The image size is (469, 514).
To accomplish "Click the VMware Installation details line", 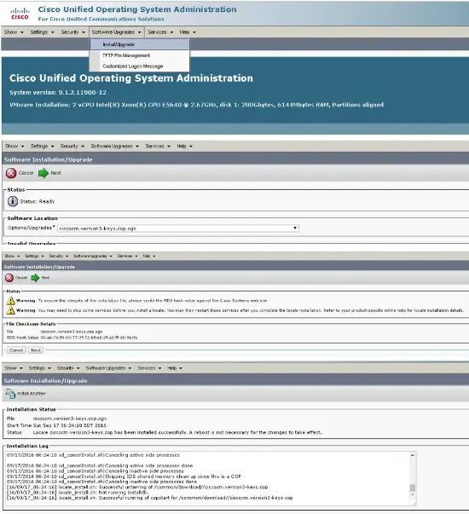I will point(196,105).
